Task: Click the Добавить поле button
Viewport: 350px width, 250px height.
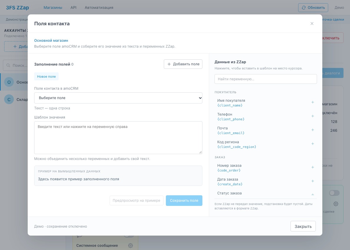Action: [183, 64]
